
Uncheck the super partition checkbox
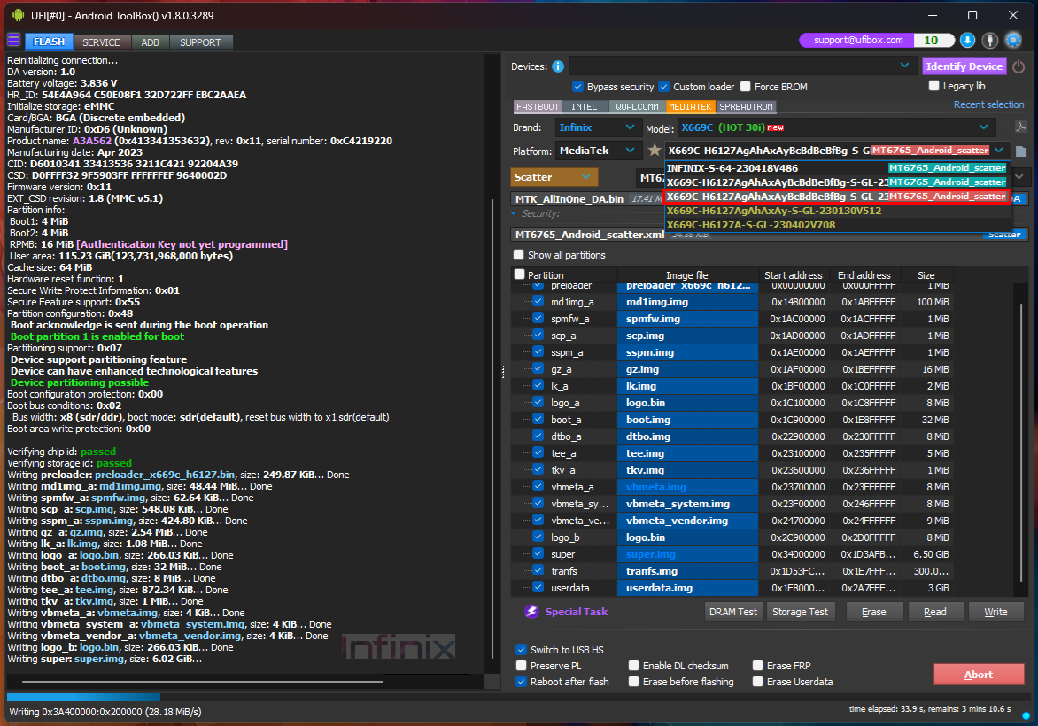click(x=538, y=554)
